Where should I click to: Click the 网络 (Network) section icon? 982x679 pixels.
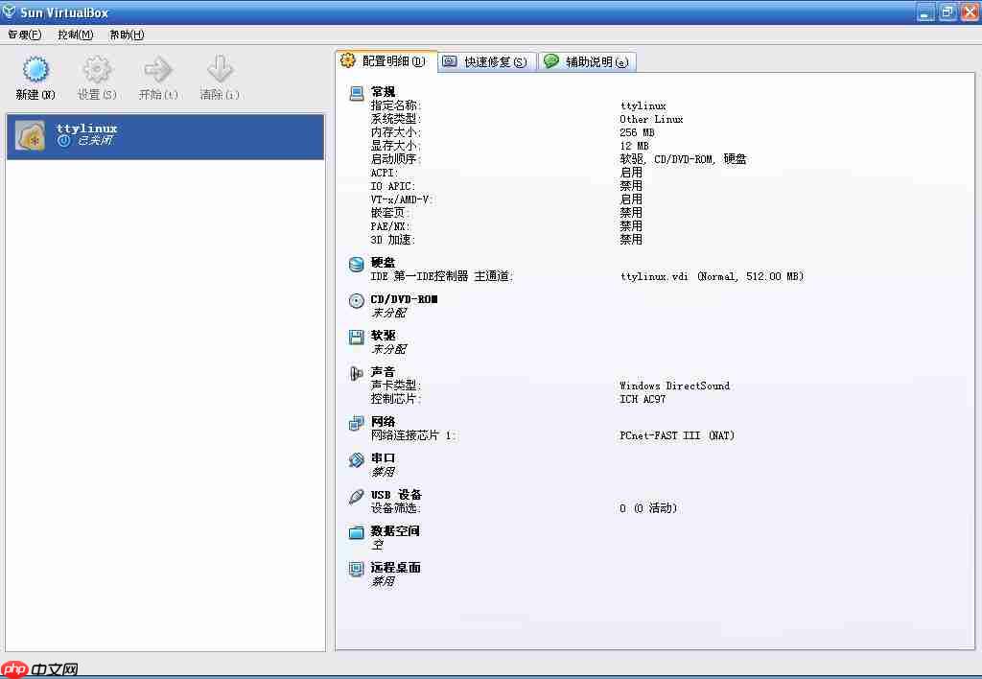[x=356, y=422]
